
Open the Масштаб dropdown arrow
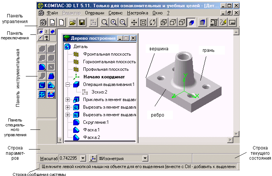click(x=83, y=158)
